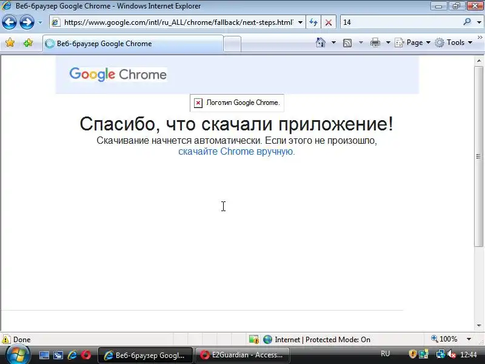Image resolution: width=485 pixels, height=364 pixels.
Task: Open the recent pages dropdown beside Forward
Action: pos(40,22)
